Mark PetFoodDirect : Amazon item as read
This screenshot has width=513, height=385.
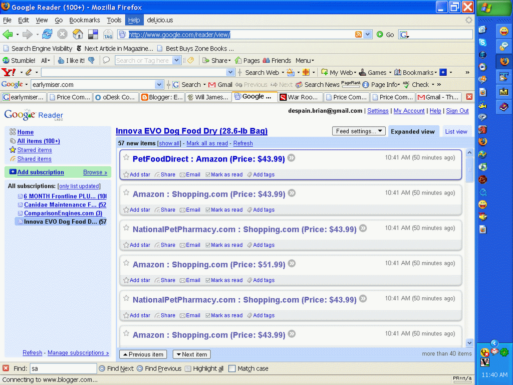pos(224,174)
